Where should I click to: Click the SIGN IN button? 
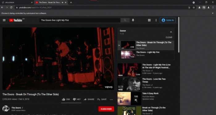click(168, 20)
